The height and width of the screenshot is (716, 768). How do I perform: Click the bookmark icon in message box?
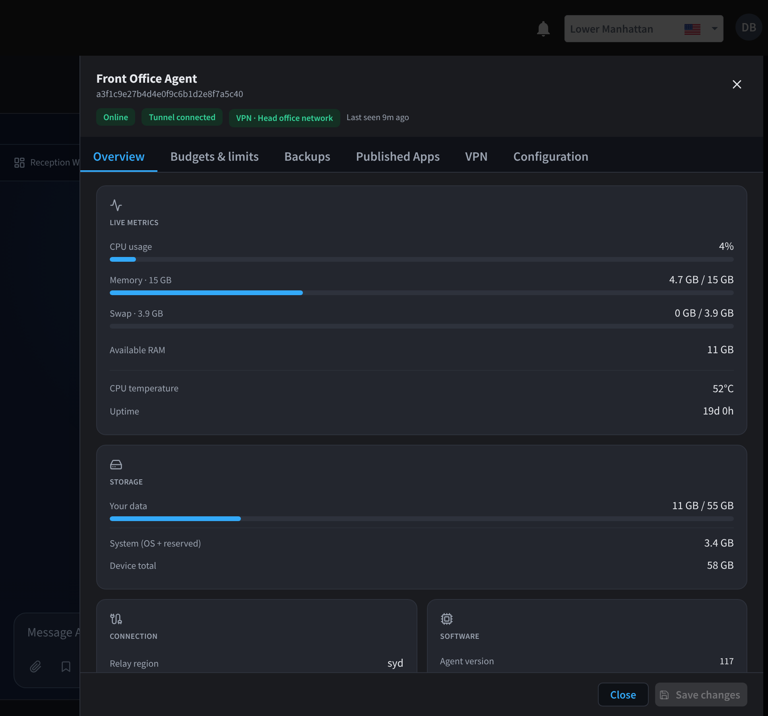coord(66,667)
